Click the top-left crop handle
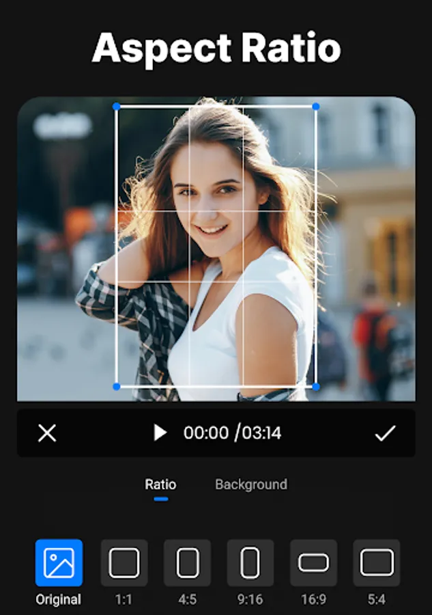Viewport: 432px width, 615px height. (x=116, y=107)
